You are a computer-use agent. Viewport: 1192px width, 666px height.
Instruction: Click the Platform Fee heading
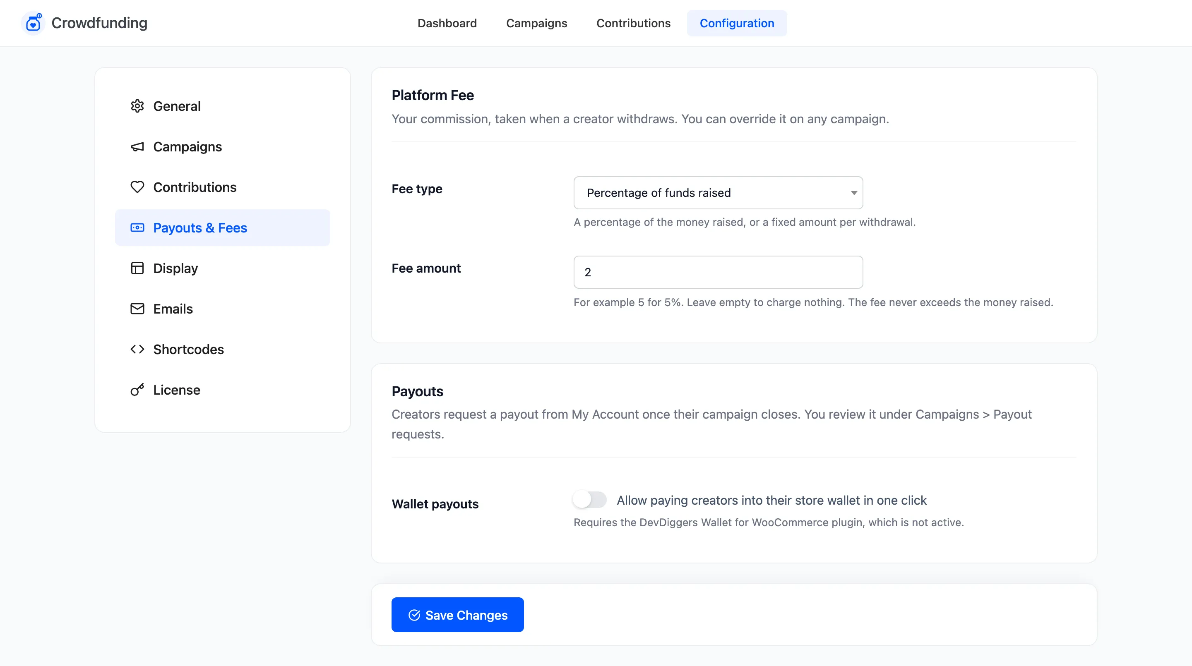433,95
